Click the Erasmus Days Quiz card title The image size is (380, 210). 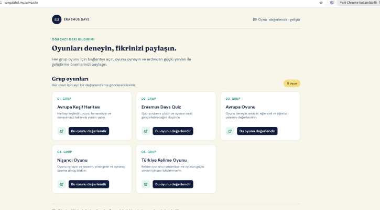click(161, 107)
